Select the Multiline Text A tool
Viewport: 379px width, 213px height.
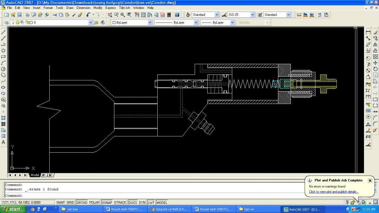pos(3,142)
